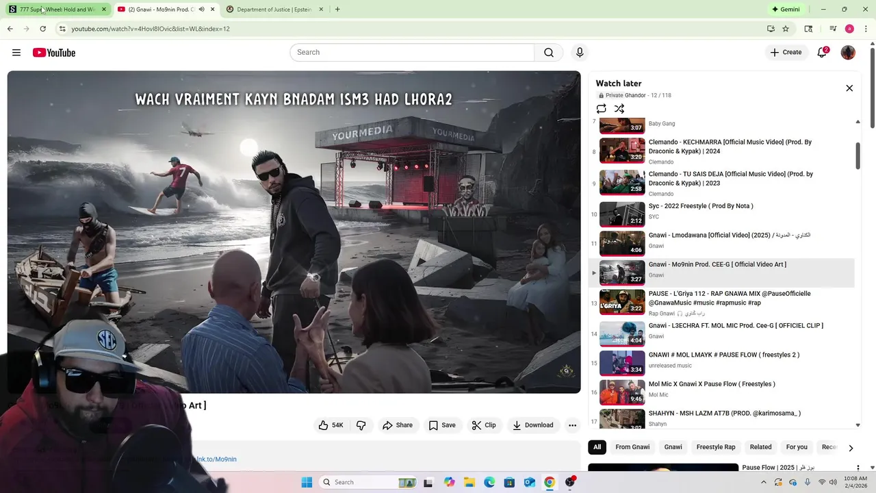Open the lnk.to/Mo9nin description link
The image size is (876, 493).
click(216, 459)
